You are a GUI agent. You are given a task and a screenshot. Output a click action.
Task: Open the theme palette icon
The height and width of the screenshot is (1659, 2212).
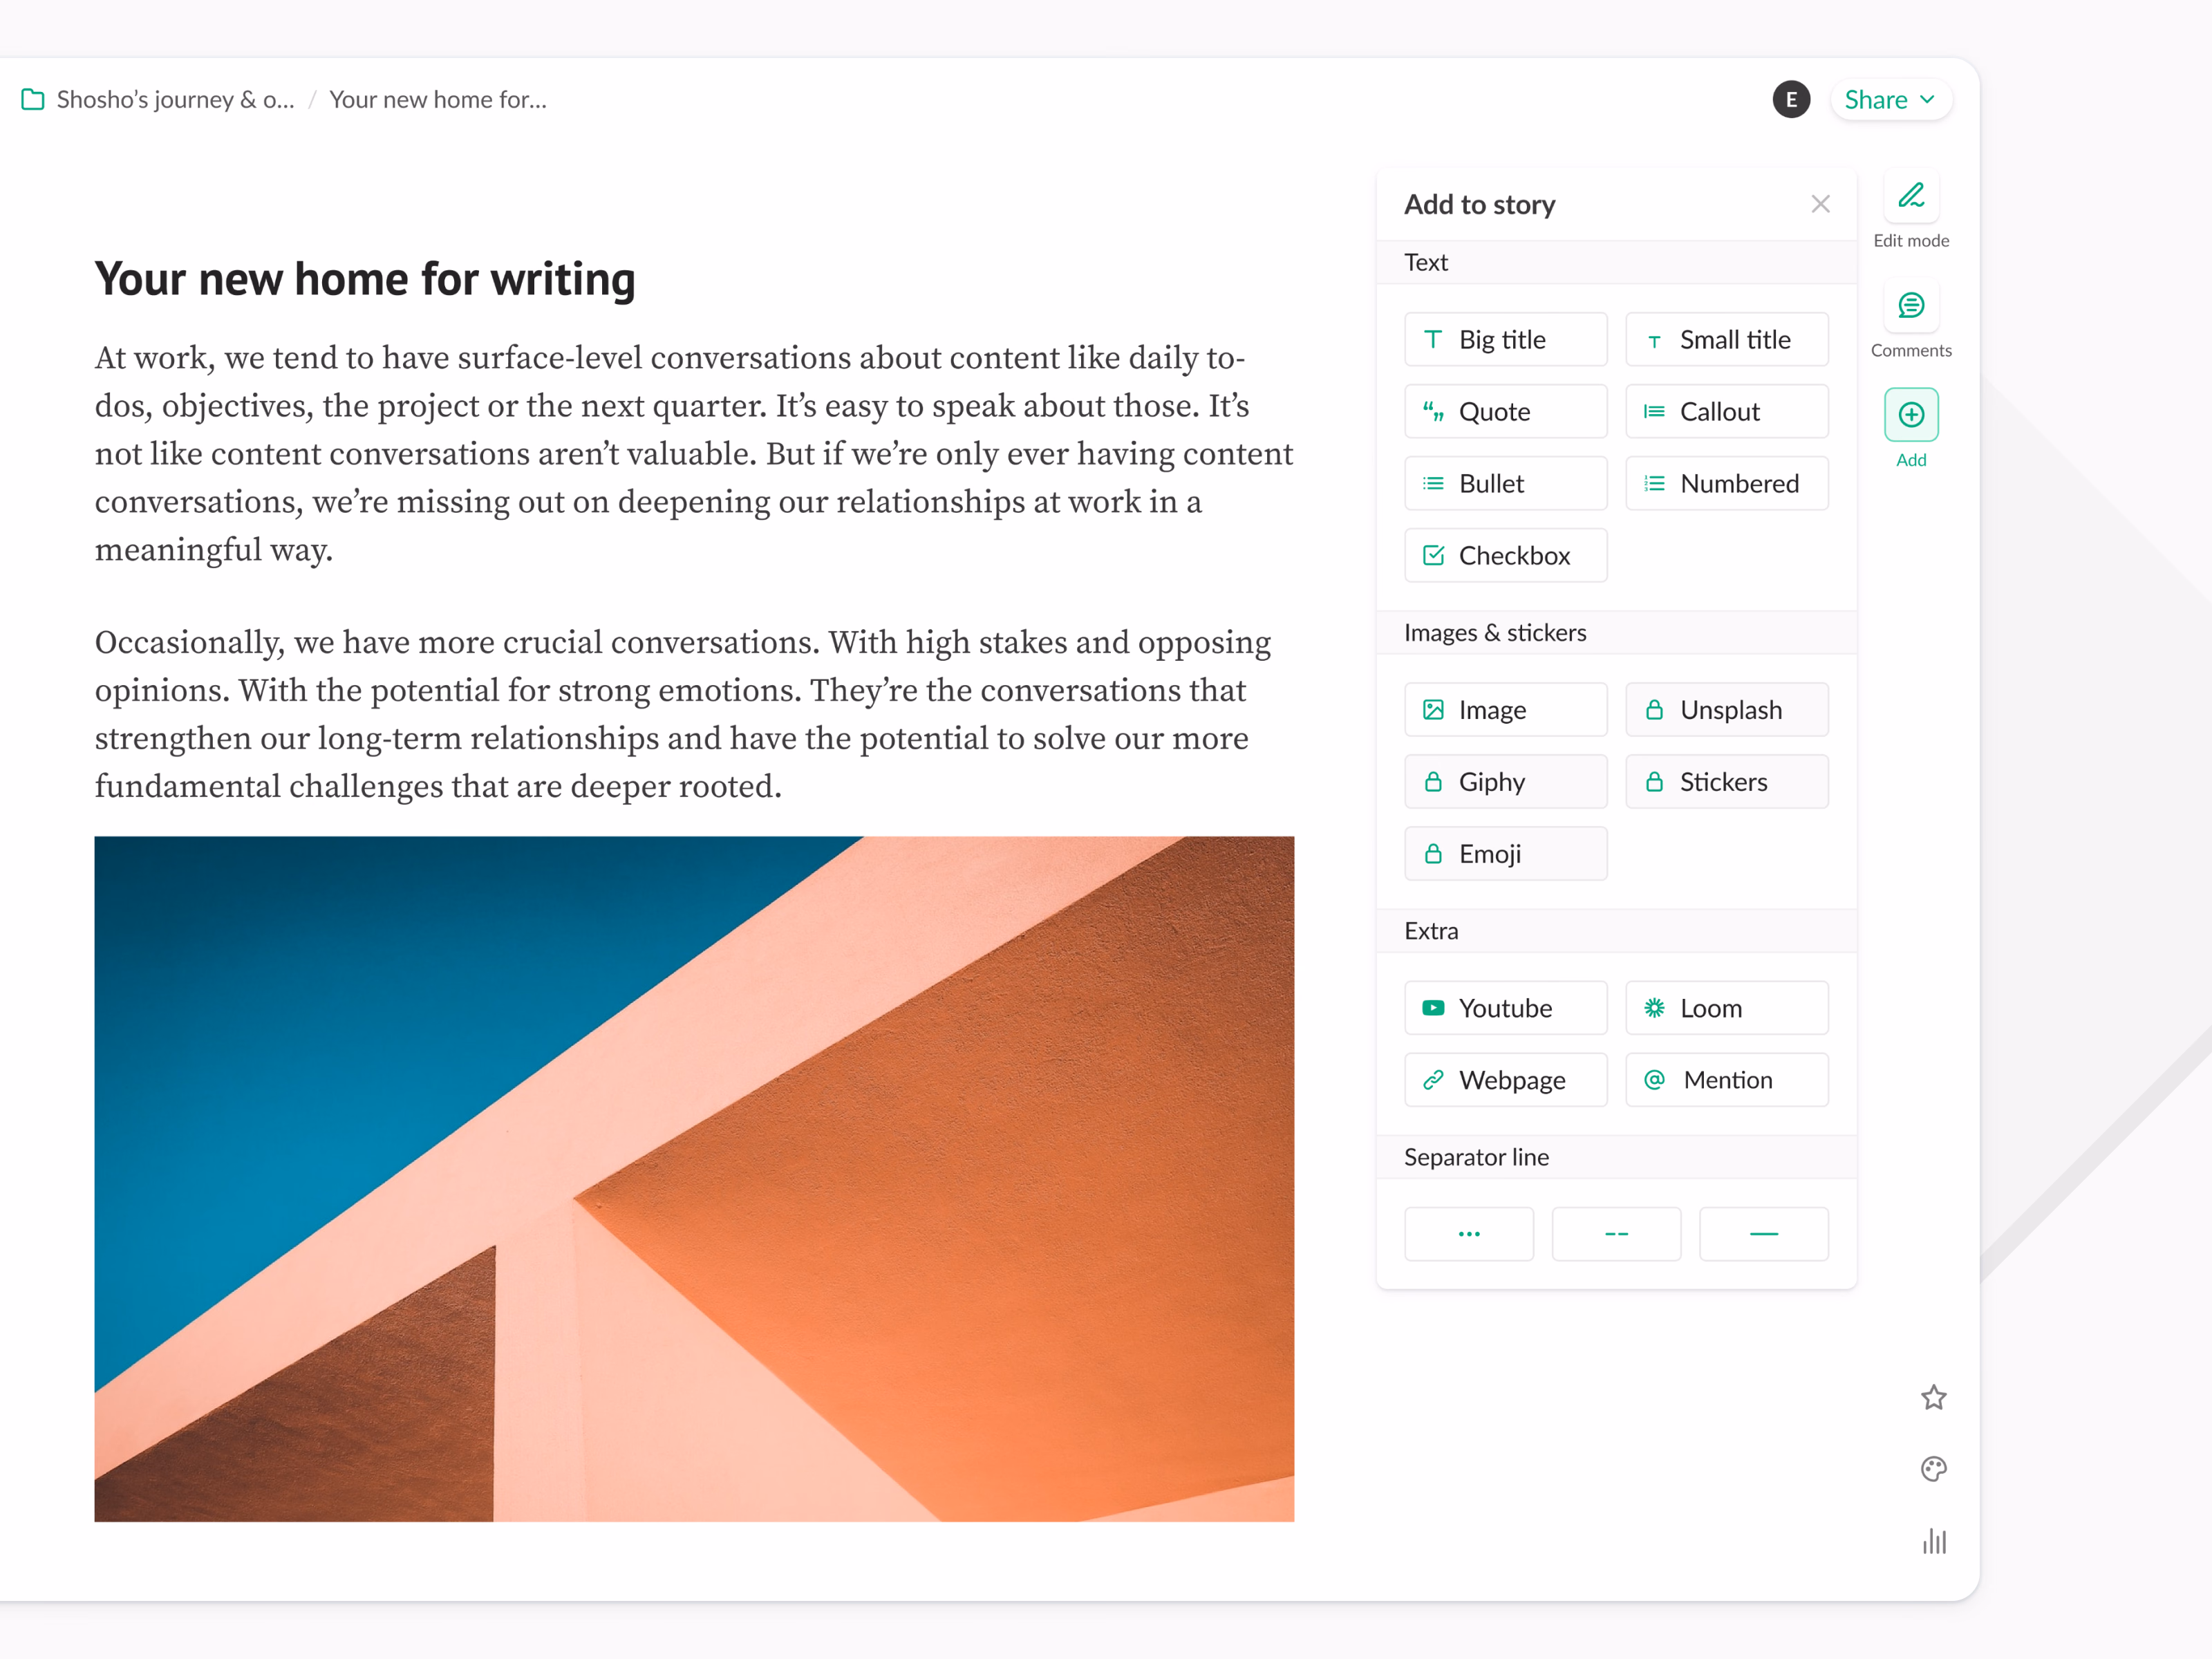pos(1933,1469)
